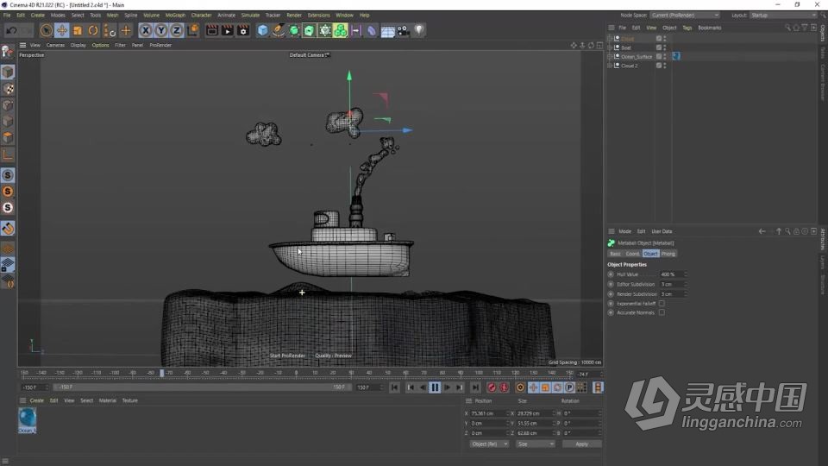
Task: Click the Undo arrow icon
Action: point(11,31)
